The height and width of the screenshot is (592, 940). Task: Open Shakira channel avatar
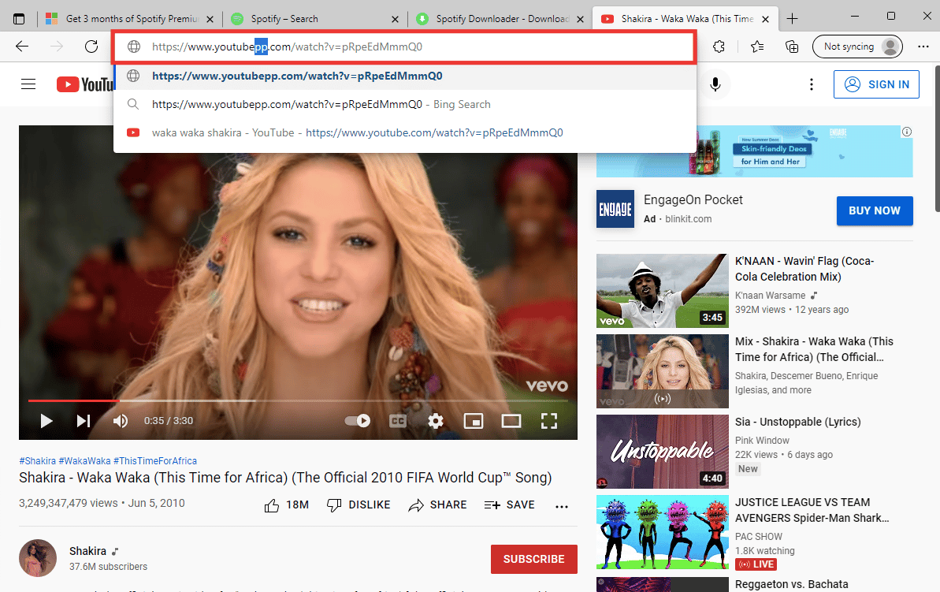(x=38, y=558)
